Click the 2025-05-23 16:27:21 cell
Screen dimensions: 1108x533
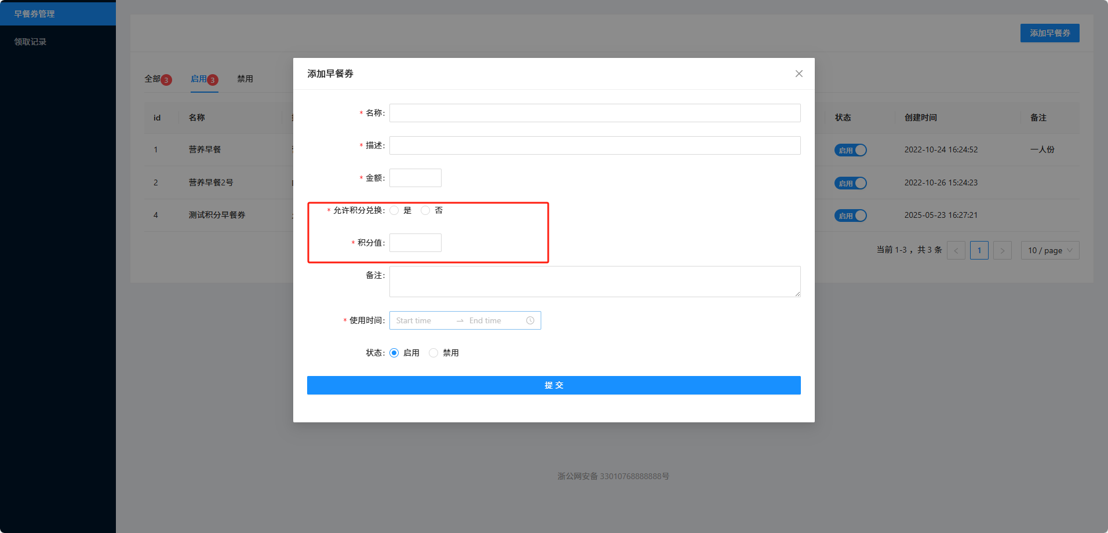pyautogui.click(x=941, y=215)
